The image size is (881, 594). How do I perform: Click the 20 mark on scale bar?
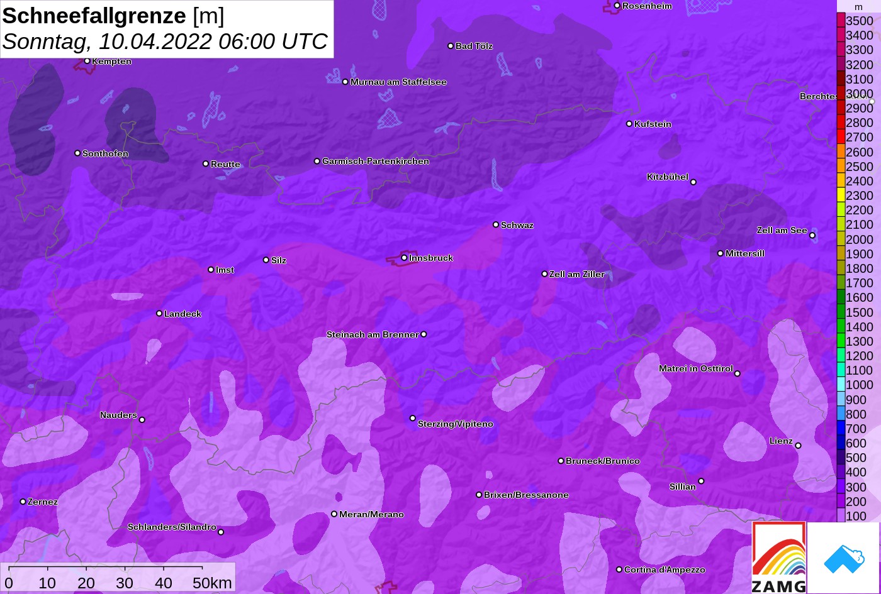[x=86, y=583]
